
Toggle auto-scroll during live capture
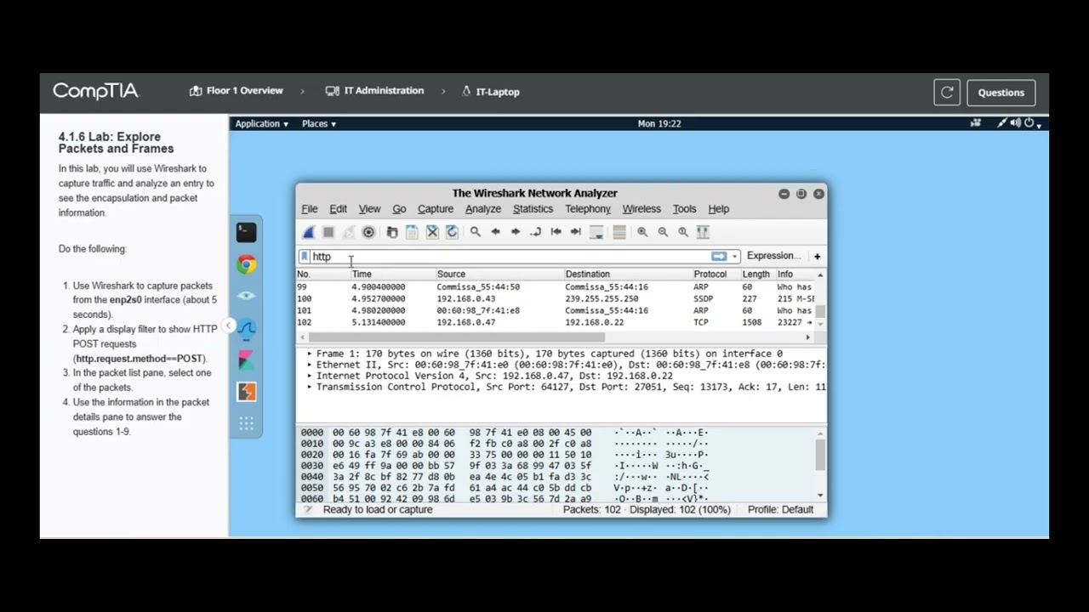(596, 232)
